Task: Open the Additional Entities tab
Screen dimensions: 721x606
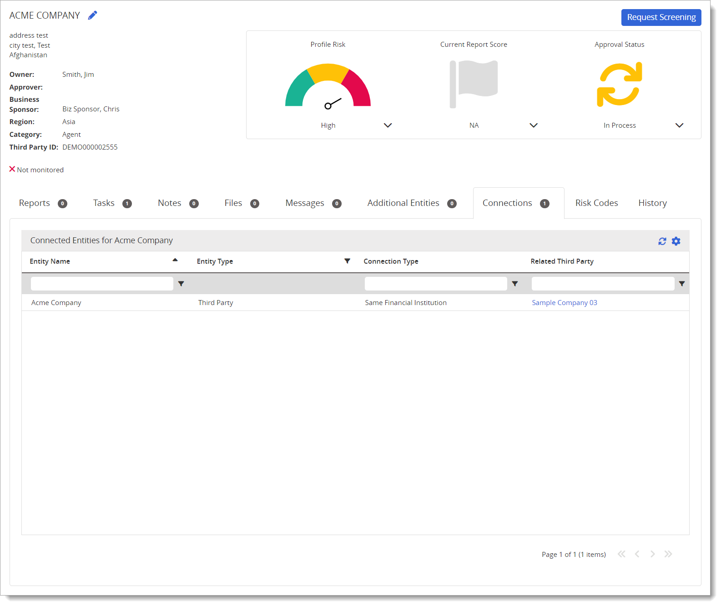Action: tap(412, 203)
